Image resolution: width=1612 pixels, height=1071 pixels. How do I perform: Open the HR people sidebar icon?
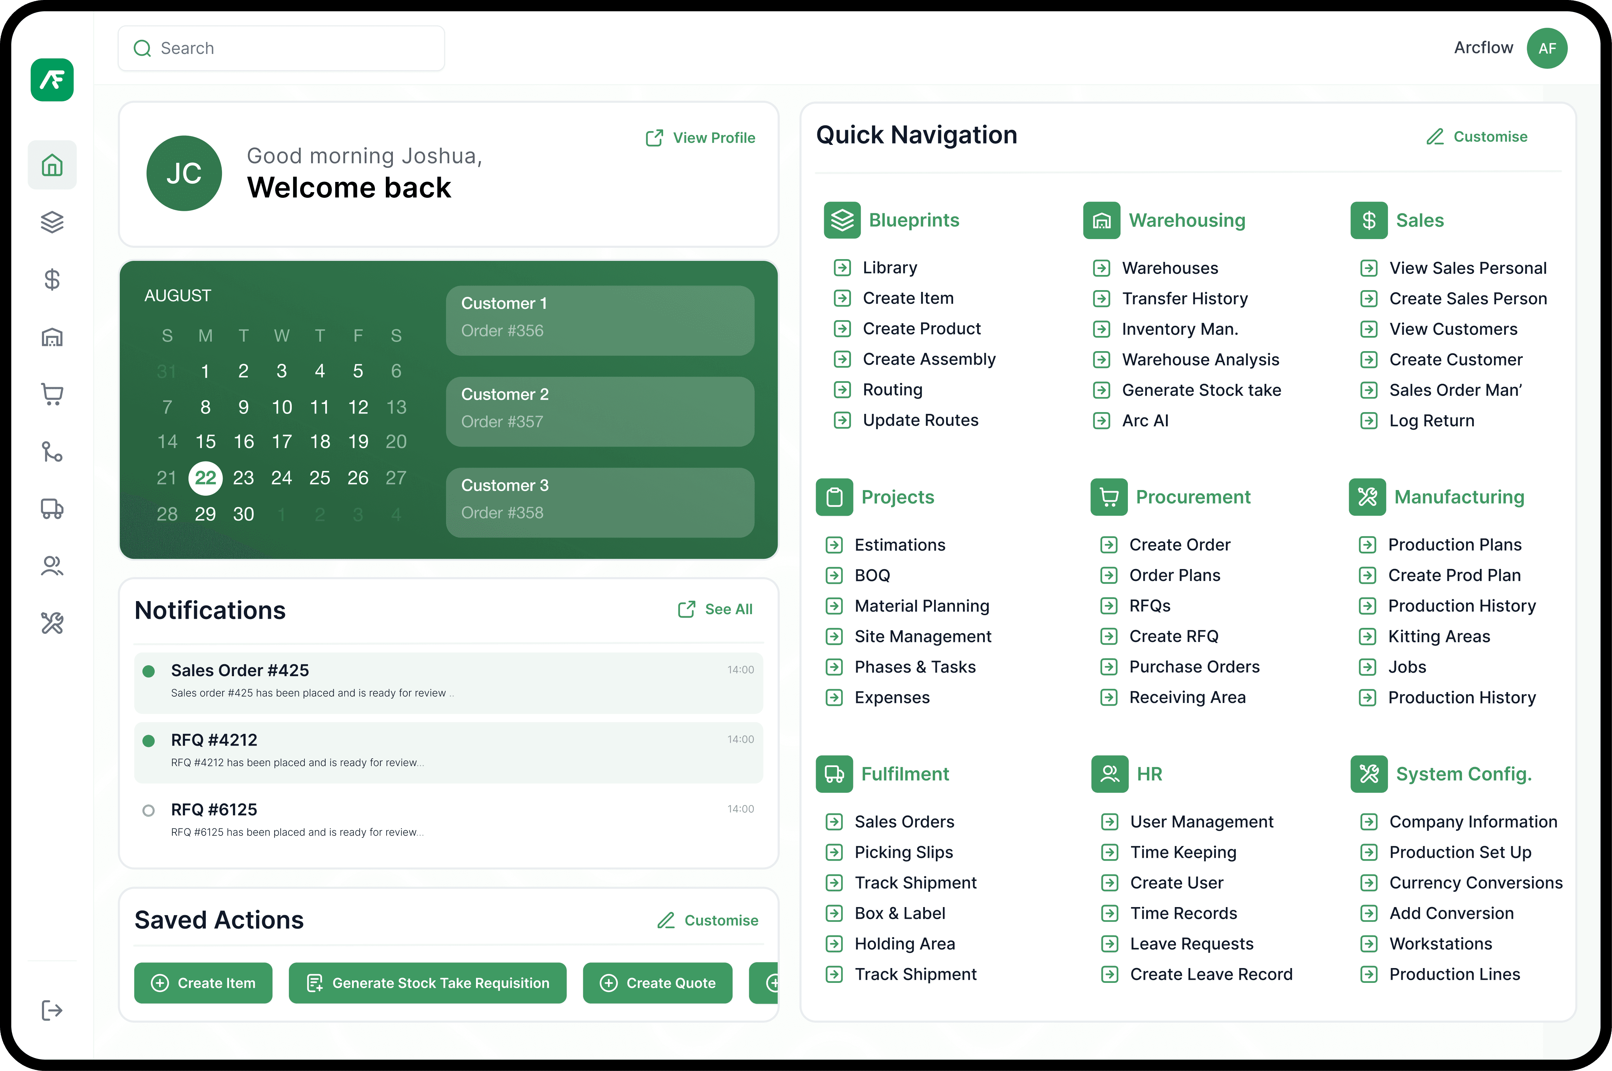click(52, 565)
